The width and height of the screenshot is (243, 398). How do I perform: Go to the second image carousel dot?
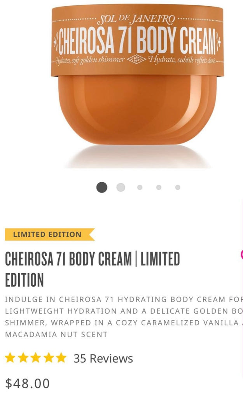[x=121, y=187]
